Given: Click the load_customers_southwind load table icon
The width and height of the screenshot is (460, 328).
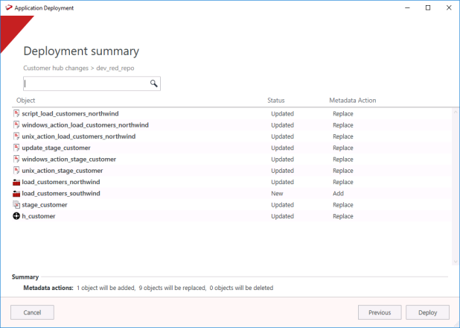Looking at the screenshot, I should (17, 194).
